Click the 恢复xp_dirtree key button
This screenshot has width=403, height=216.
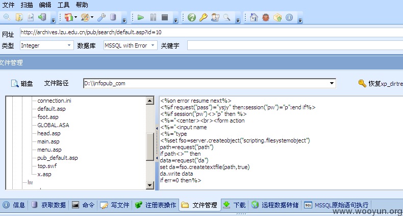point(381,83)
